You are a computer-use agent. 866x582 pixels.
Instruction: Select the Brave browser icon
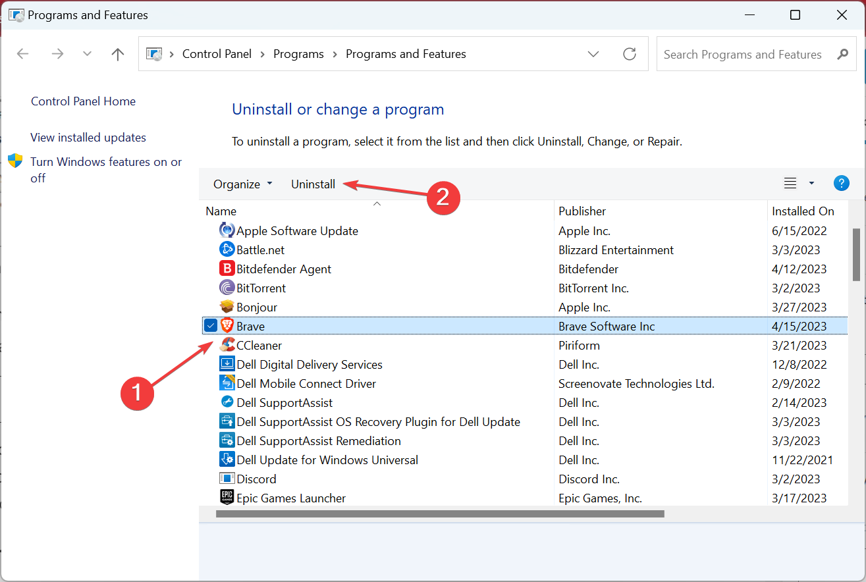227,325
